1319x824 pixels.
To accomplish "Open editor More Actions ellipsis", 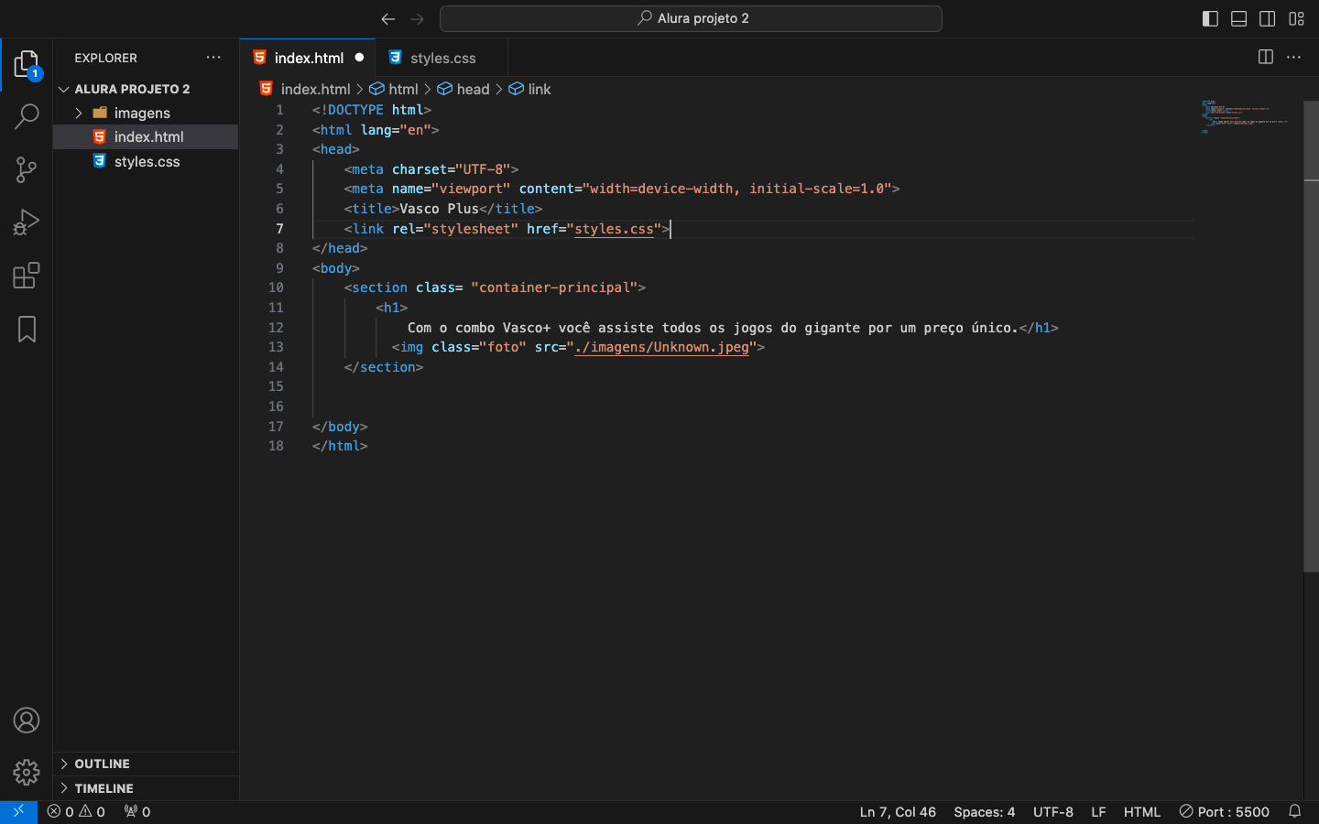I will [1294, 57].
